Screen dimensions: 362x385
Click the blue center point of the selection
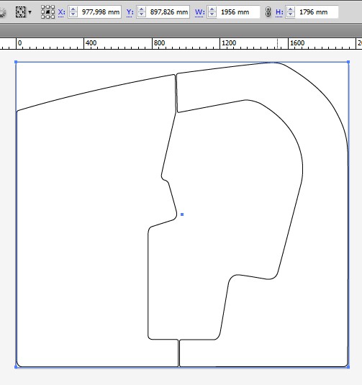pyautogui.click(x=182, y=214)
